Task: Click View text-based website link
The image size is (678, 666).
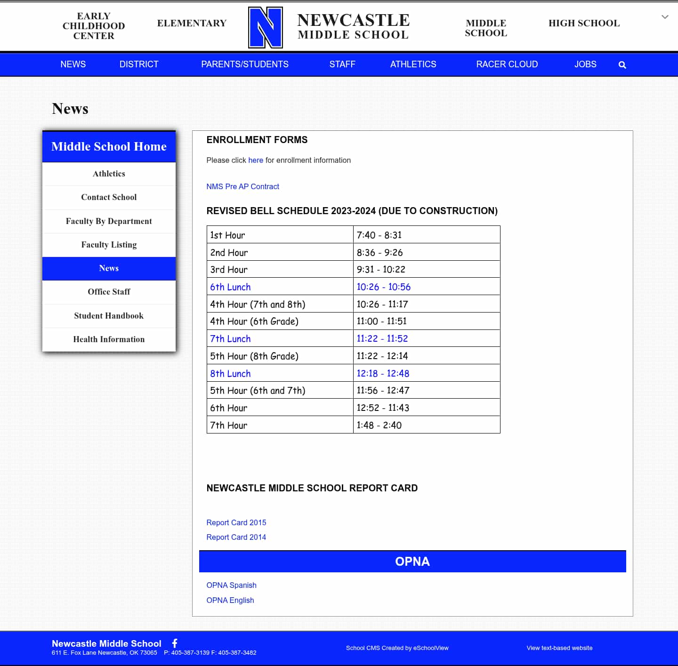Action: [559, 648]
